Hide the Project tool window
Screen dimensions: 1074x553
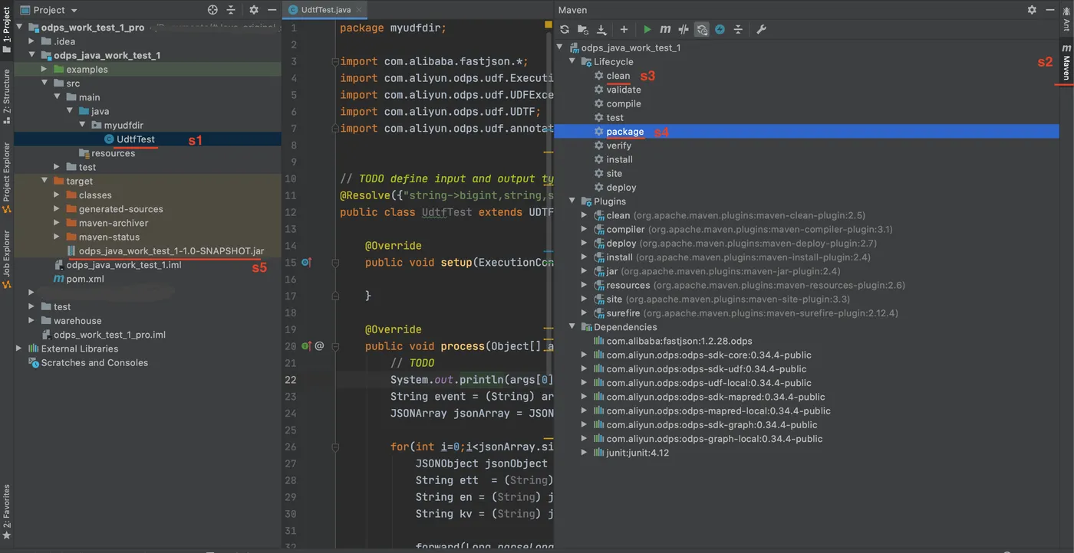pyautogui.click(x=271, y=10)
